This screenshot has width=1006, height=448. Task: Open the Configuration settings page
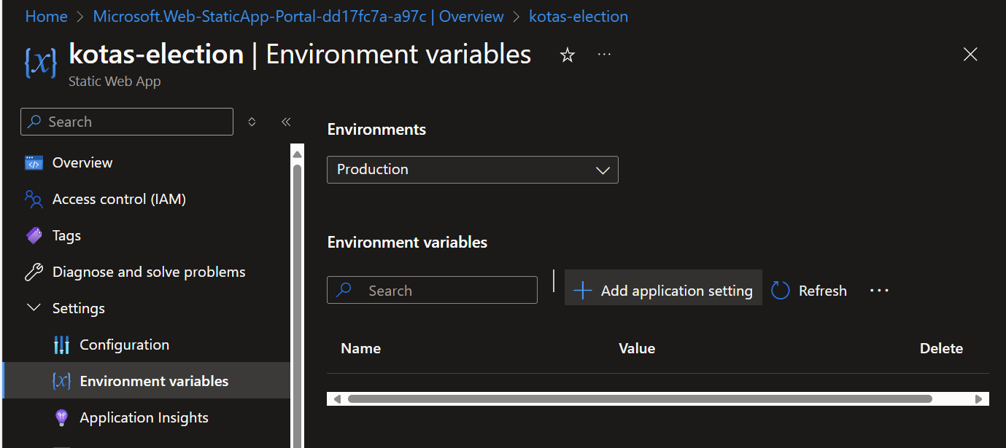tap(124, 345)
